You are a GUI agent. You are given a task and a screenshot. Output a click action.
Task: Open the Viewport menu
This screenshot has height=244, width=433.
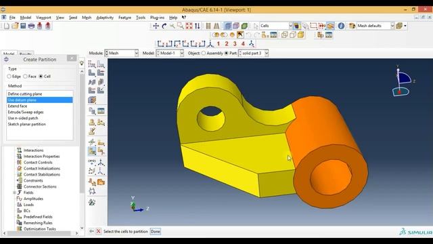[43, 18]
